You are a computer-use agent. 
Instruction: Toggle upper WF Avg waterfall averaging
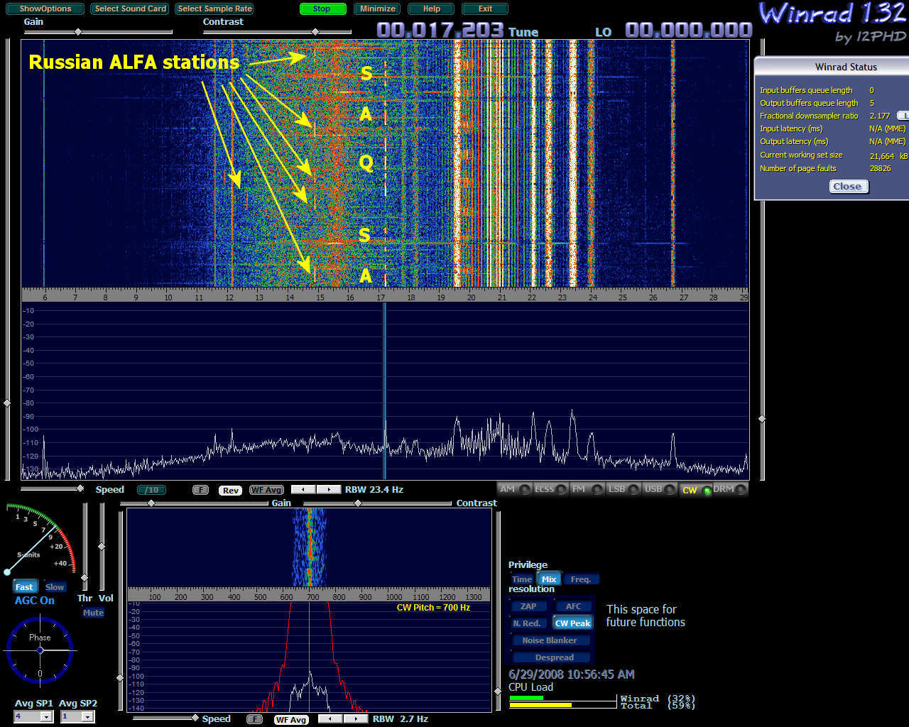click(x=266, y=490)
